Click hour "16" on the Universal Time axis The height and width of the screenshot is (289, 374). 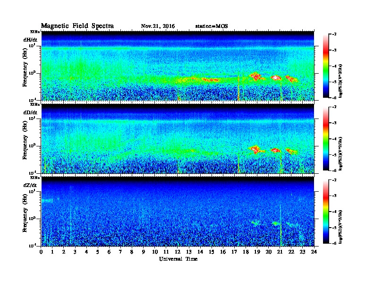[x=223, y=252]
